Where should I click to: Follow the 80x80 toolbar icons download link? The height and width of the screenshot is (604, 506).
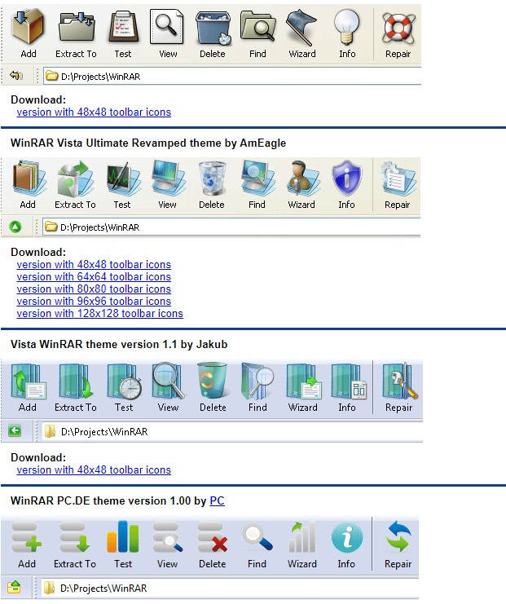pos(94,289)
